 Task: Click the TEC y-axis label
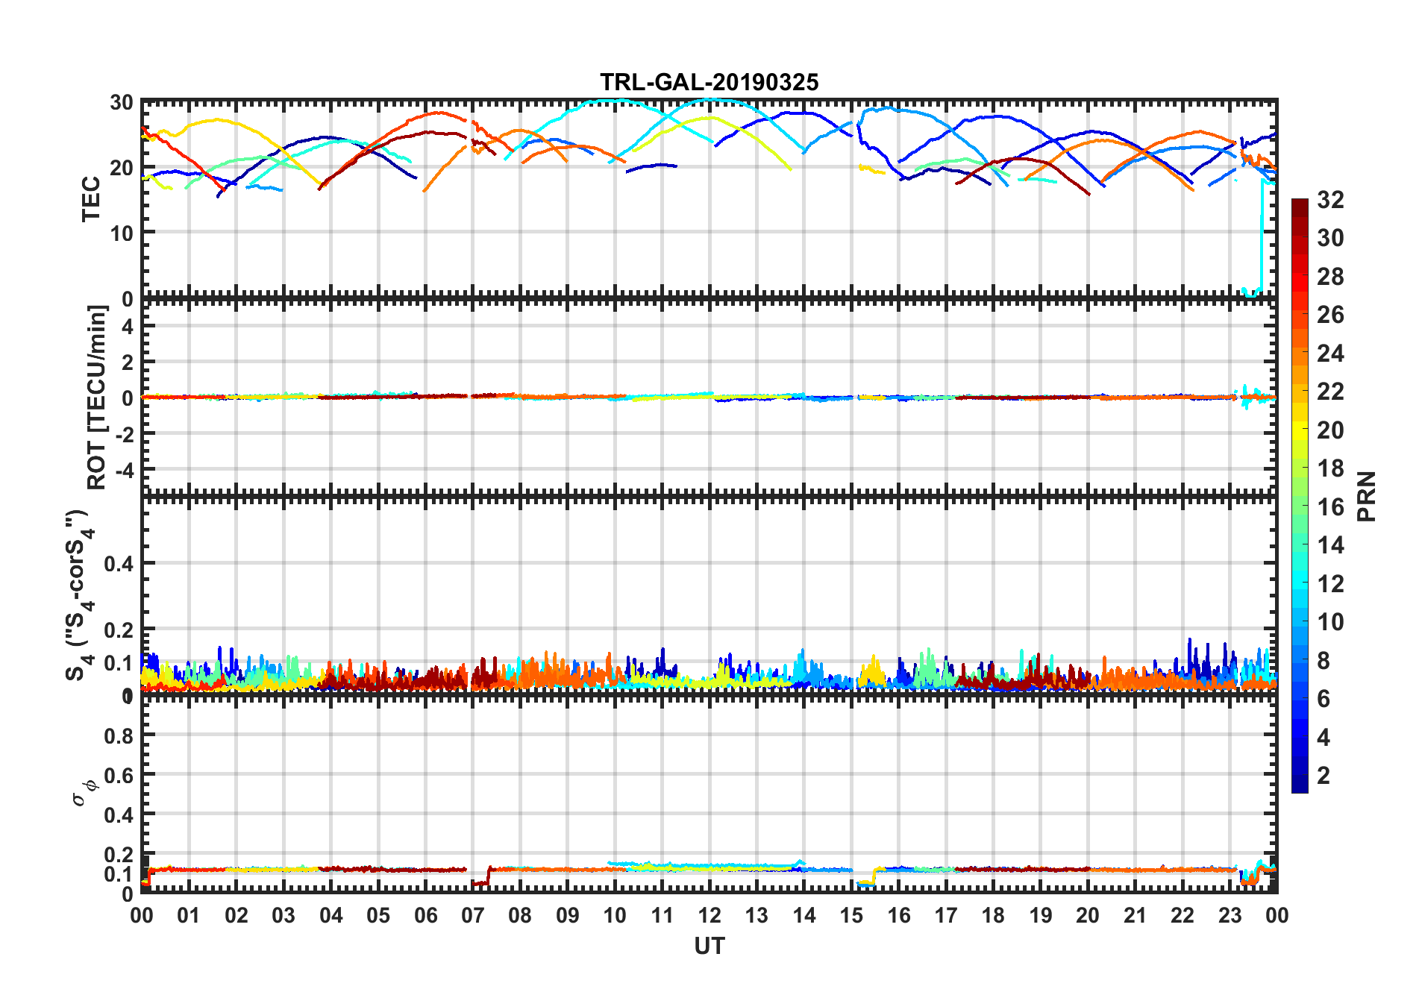[x=91, y=199]
